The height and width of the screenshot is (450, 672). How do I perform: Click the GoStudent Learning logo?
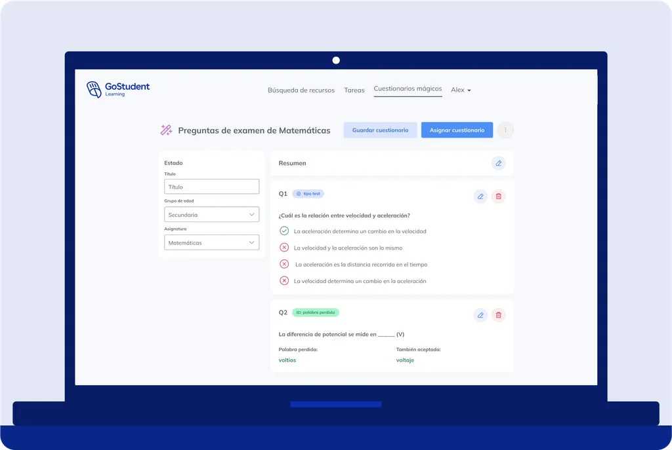point(118,89)
